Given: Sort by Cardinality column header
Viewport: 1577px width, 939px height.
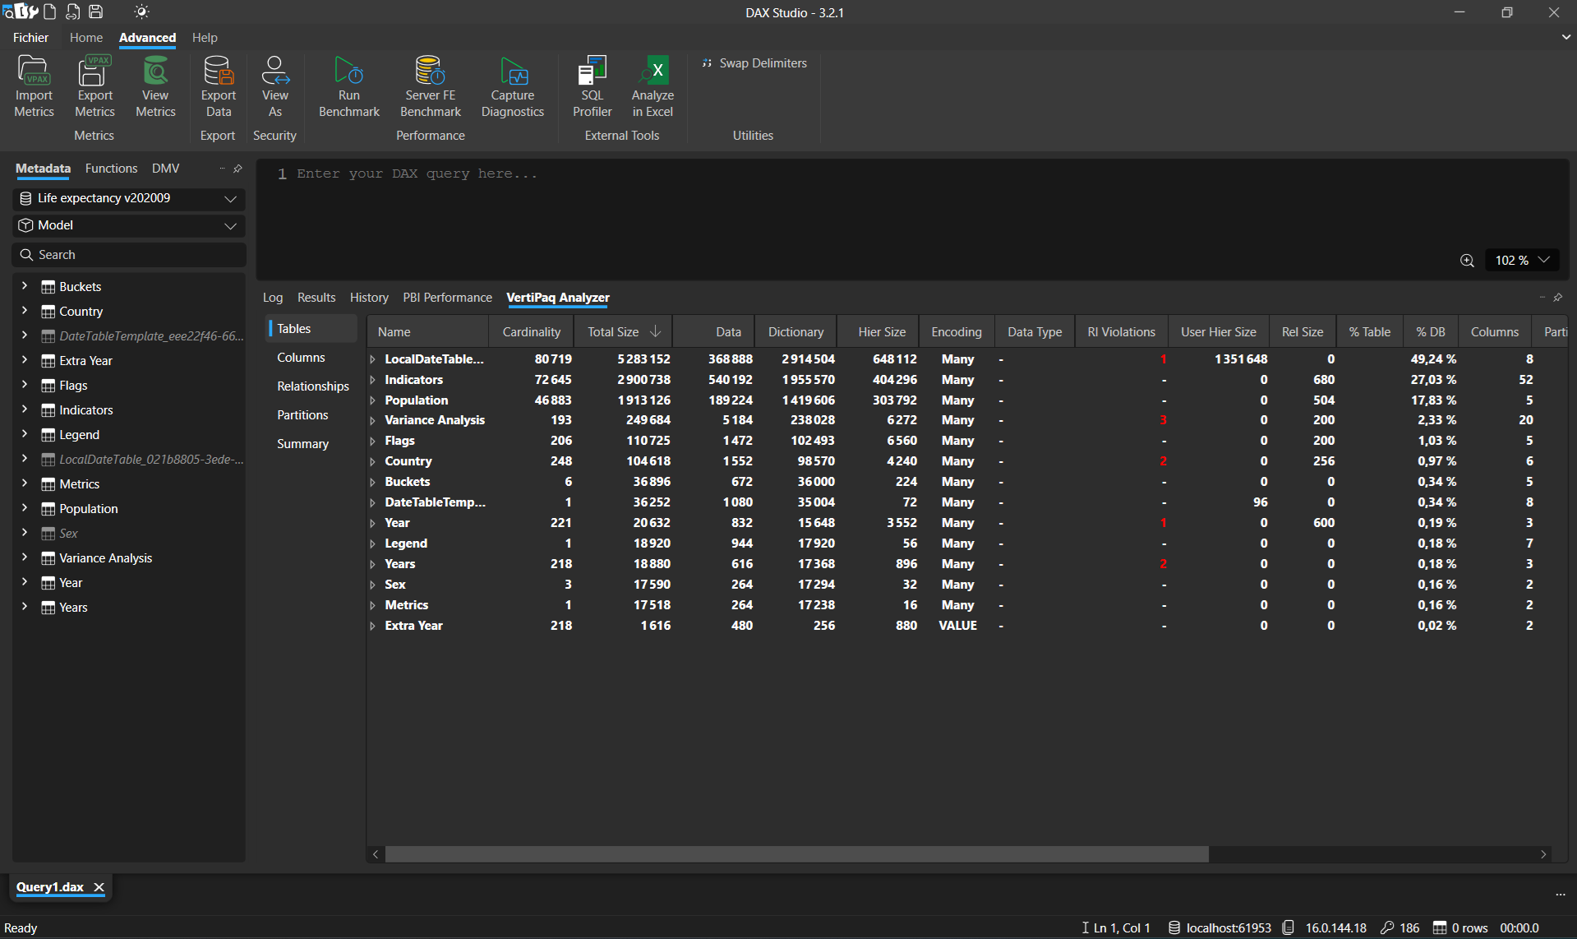Looking at the screenshot, I should 531,332.
